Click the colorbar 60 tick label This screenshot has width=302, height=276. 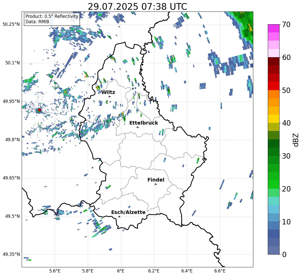pyautogui.click(x=286, y=57)
